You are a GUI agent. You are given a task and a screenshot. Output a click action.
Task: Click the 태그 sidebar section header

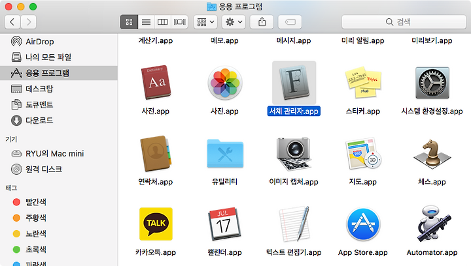click(x=11, y=188)
